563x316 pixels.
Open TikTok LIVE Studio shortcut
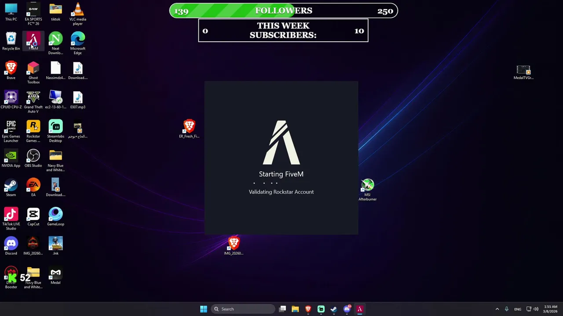(x=11, y=219)
